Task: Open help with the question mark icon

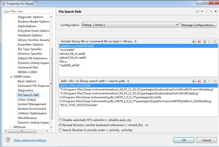Action: 8,140
